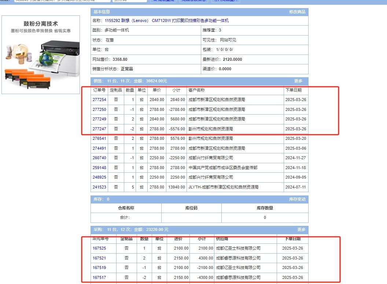
Task: Select the 渠道价 value 0.0000
Action: pyautogui.click(x=225, y=69)
